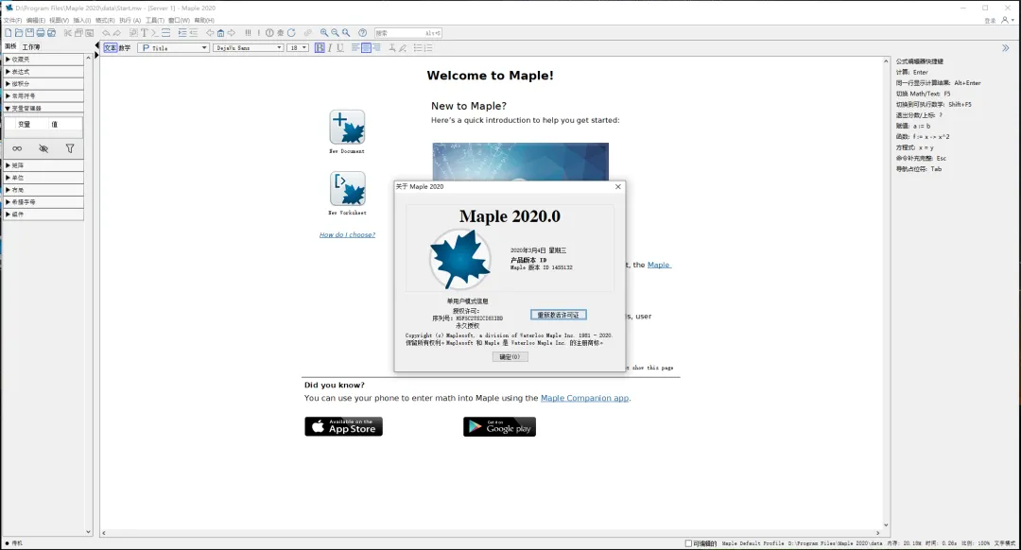Click the home page icon in toolbar
This screenshot has height=550, width=1021.
(x=220, y=32)
